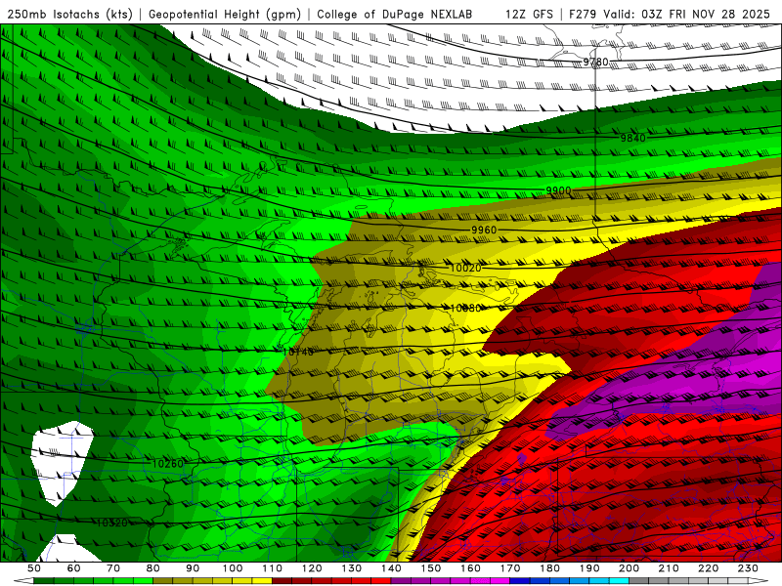The image size is (782, 586).
Task: Click the '90' value on the color scale
Action: point(193,568)
